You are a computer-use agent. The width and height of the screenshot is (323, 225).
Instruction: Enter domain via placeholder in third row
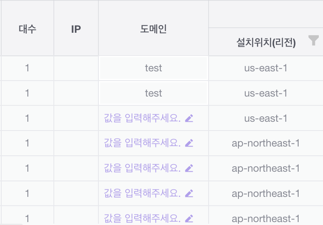pos(142,118)
